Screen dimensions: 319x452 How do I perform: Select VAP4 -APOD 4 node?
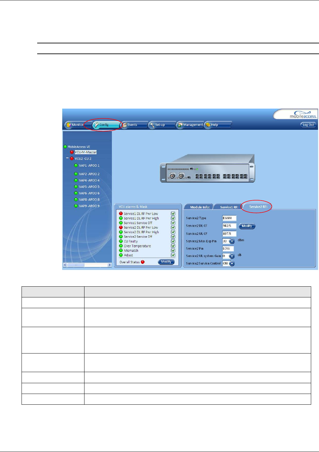tap(89, 180)
